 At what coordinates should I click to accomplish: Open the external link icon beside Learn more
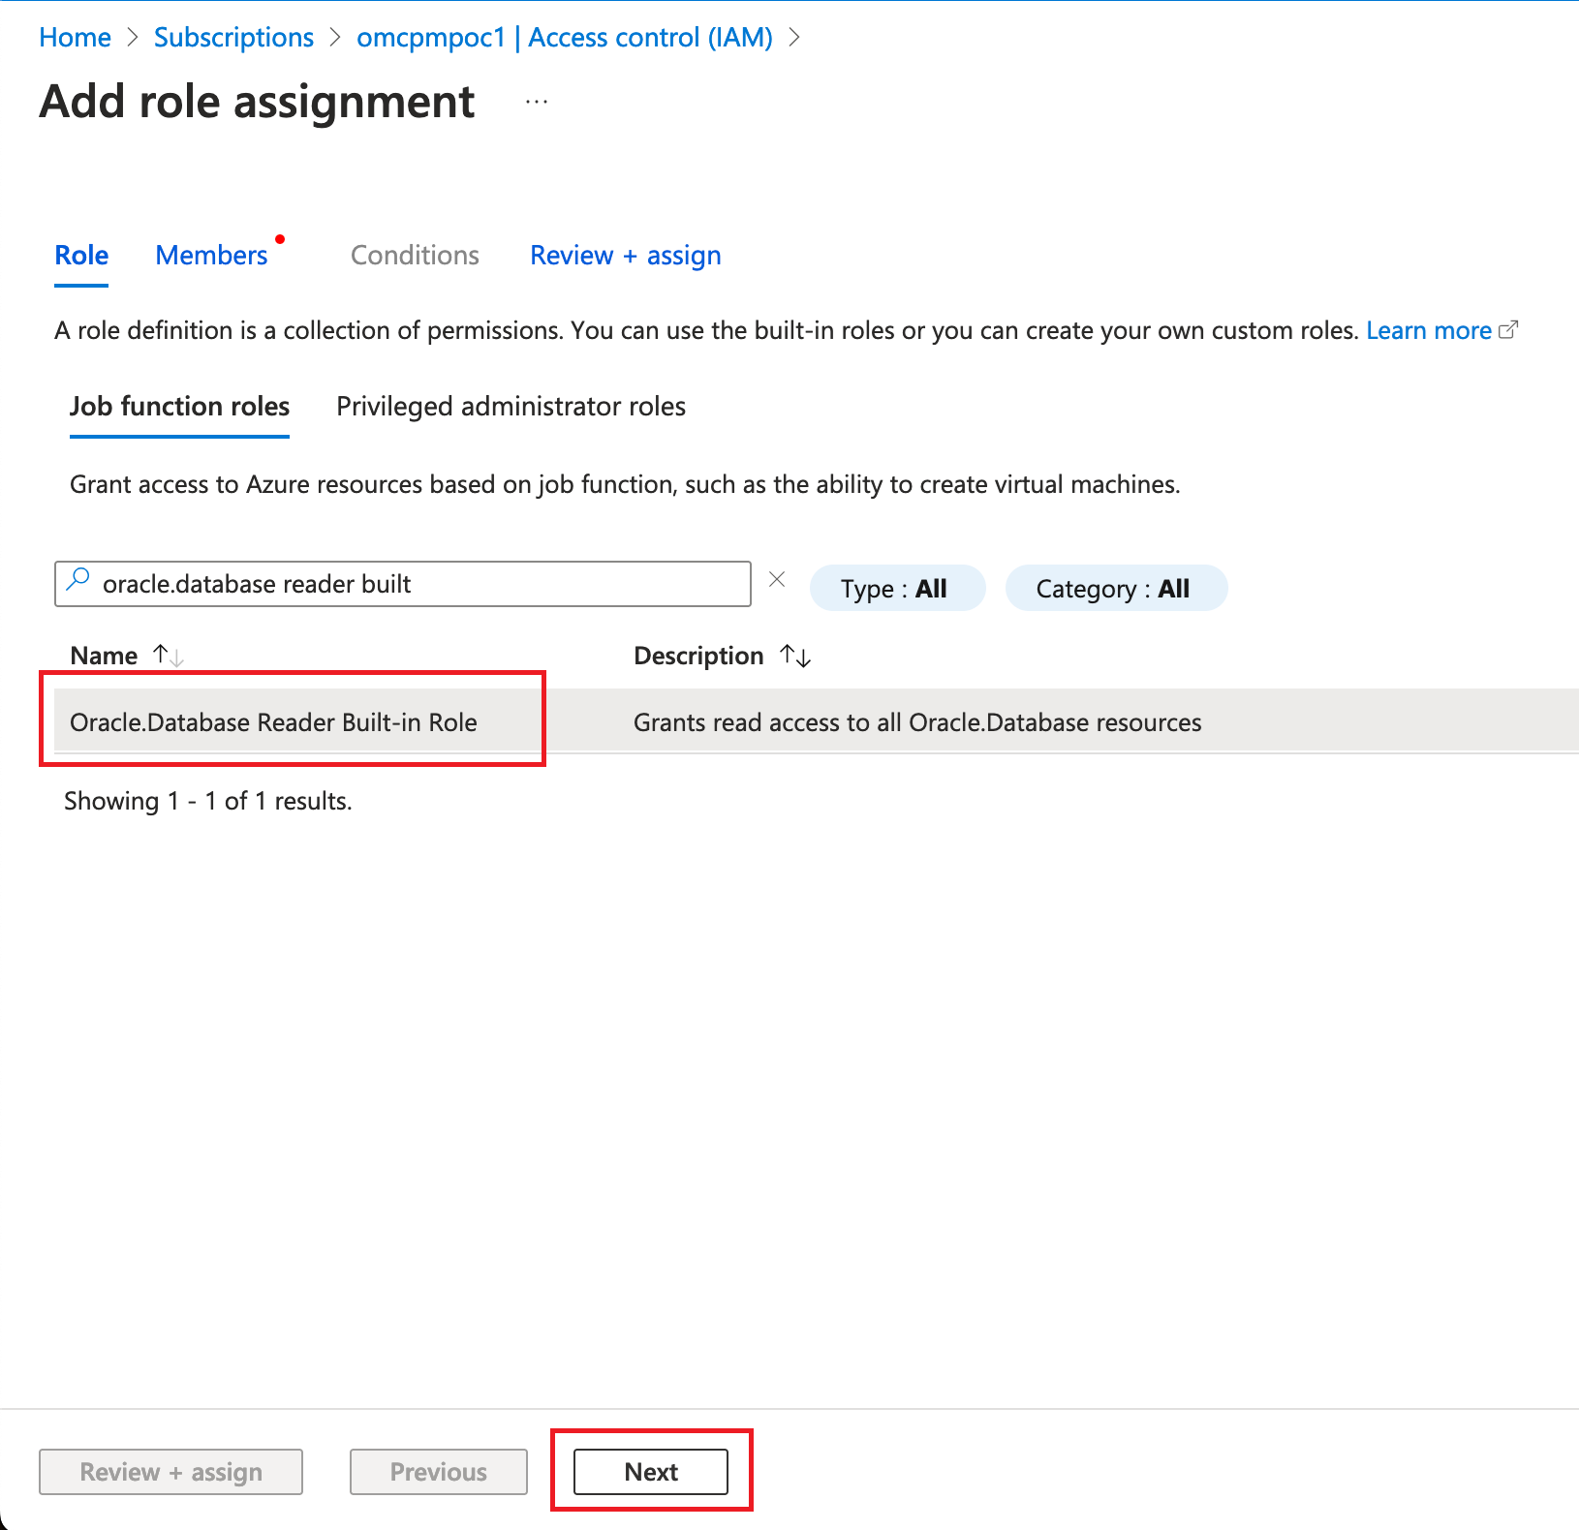(x=1509, y=329)
